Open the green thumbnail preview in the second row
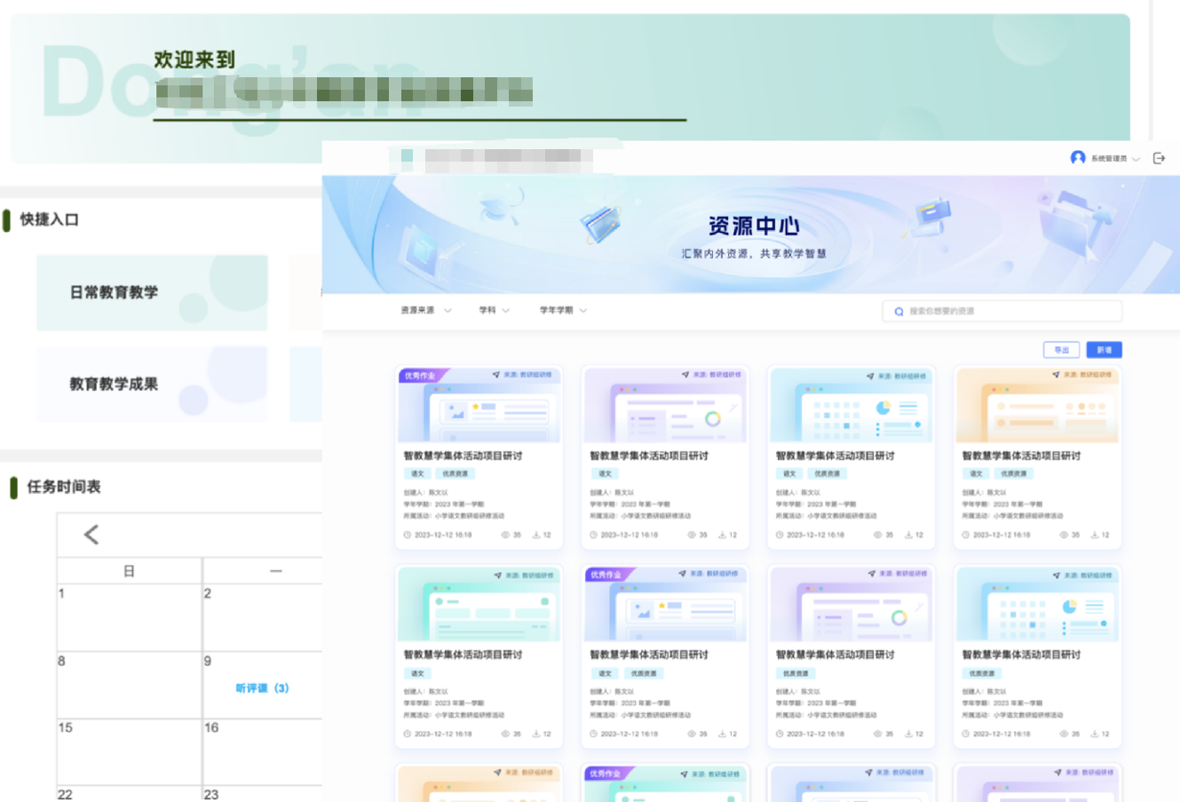The width and height of the screenshot is (1180, 802). (x=479, y=604)
